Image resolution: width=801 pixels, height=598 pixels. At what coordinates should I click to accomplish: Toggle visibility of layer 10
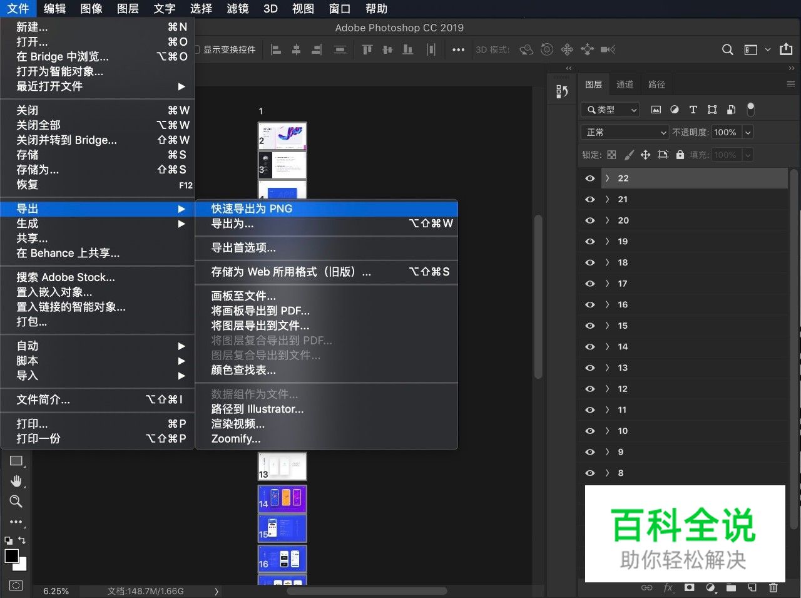589,431
